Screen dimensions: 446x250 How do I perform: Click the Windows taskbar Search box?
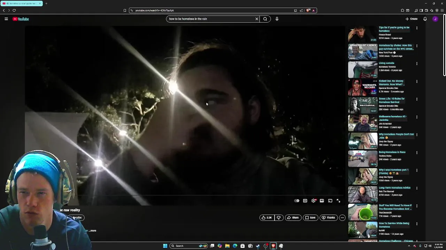189,246
